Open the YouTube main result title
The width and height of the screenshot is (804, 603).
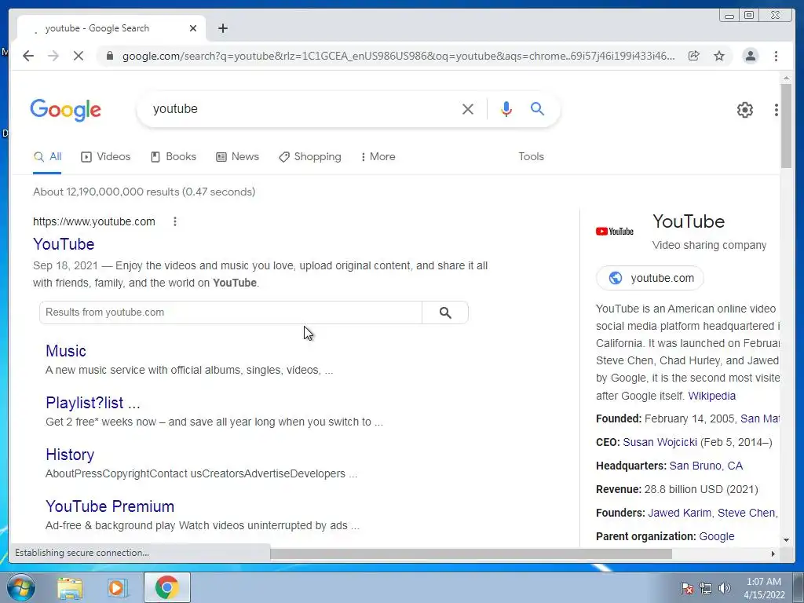pyautogui.click(x=64, y=244)
